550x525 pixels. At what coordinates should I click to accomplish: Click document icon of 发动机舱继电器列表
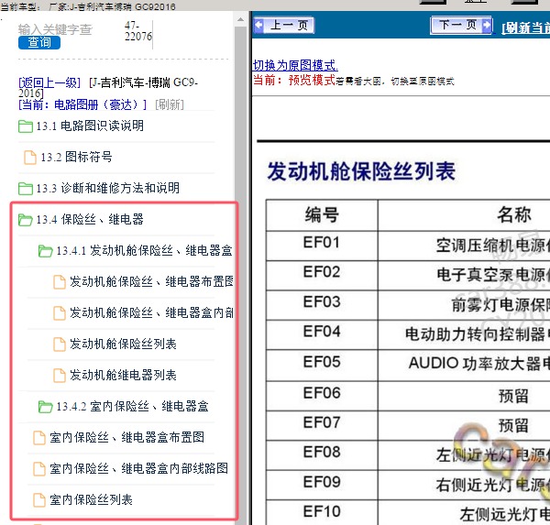click(x=60, y=376)
